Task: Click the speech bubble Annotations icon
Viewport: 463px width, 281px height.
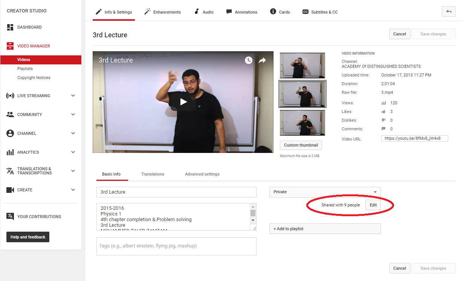Action: (x=229, y=12)
